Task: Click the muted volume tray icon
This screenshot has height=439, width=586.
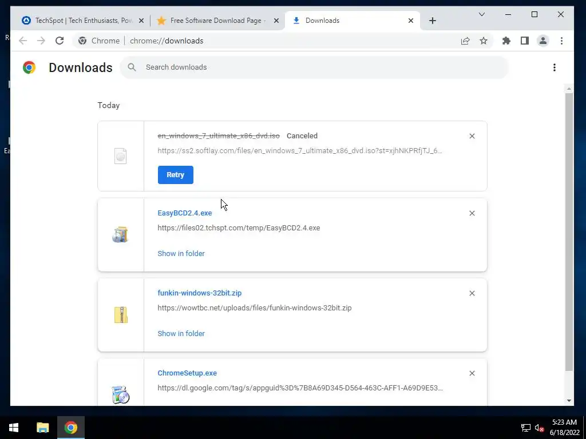Action: pos(539,428)
